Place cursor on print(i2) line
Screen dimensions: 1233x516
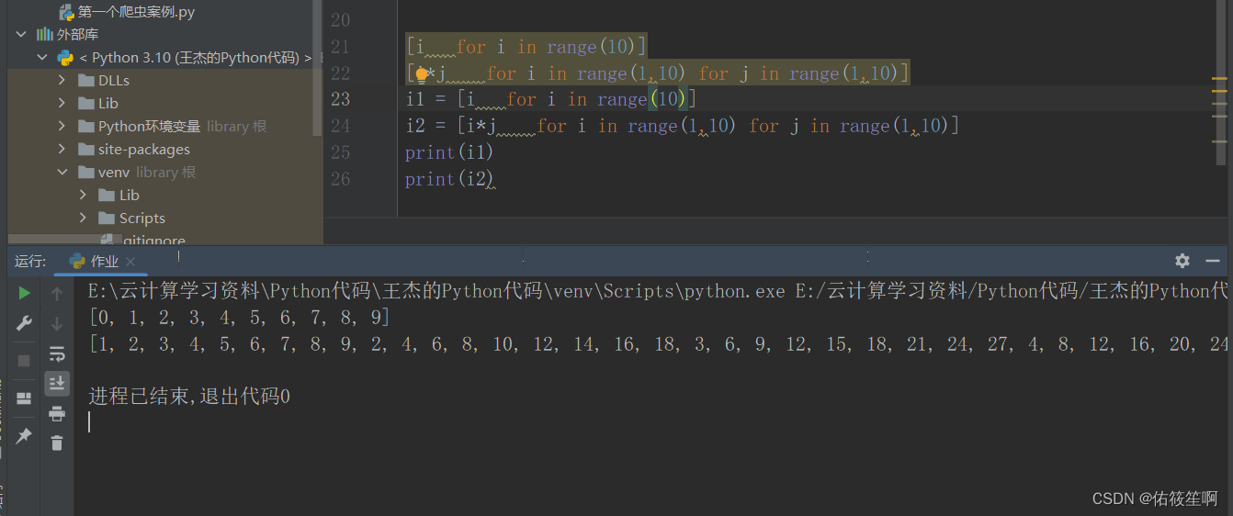(449, 179)
